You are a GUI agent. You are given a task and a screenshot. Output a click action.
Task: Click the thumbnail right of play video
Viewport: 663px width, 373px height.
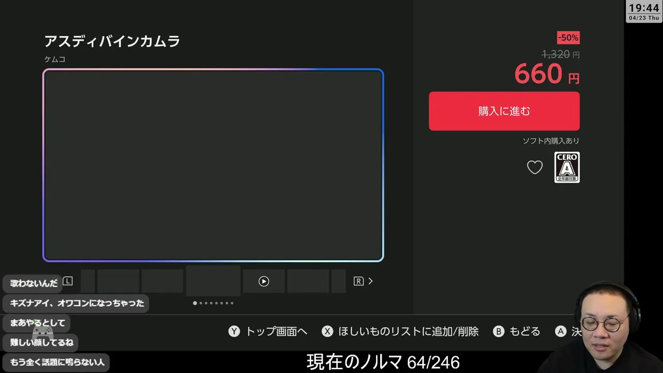pyautogui.click(x=308, y=281)
